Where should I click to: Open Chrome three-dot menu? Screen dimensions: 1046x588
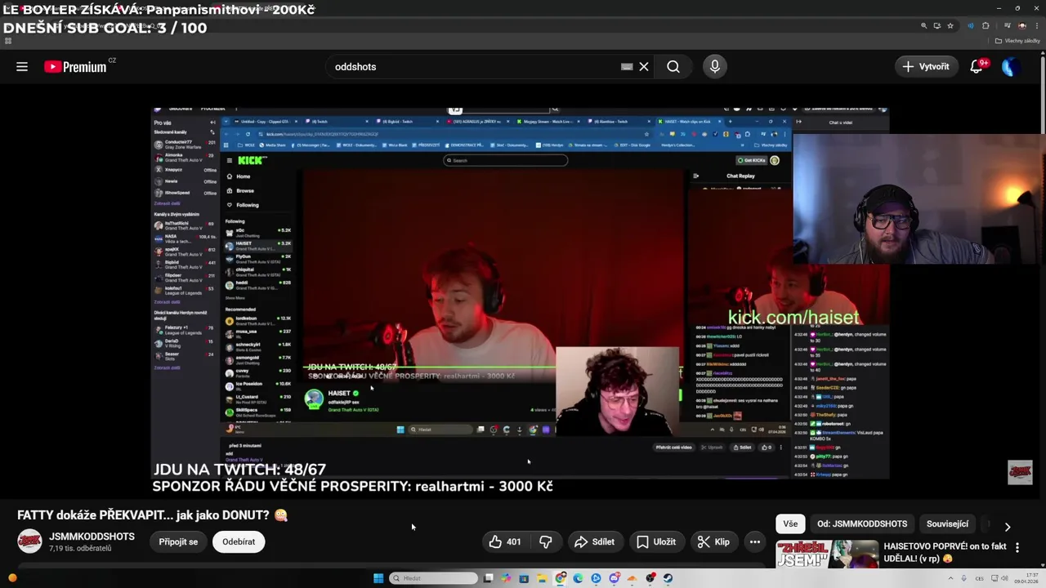tap(1036, 25)
